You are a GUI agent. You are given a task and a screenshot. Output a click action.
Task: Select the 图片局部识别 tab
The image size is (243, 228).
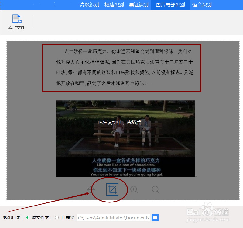(x=170, y=5)
